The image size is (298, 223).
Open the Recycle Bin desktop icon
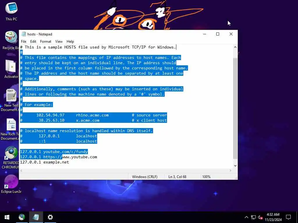tap(11, 40)
